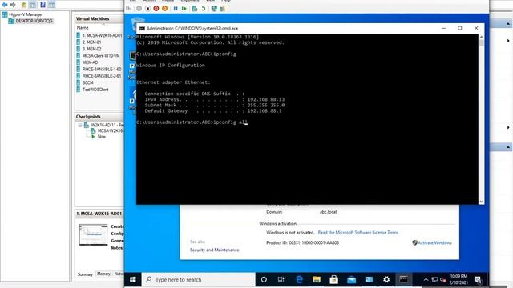Click the Type here to search box
The height and width of the screenshot is (288, 513).
pos(199,279)
